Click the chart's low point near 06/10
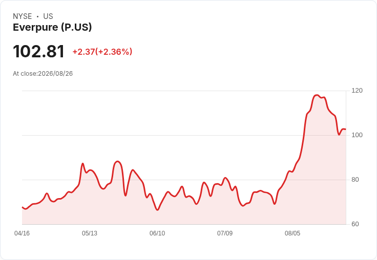The height and width of the screenshot is (260, 377). [x=157, y=210]
